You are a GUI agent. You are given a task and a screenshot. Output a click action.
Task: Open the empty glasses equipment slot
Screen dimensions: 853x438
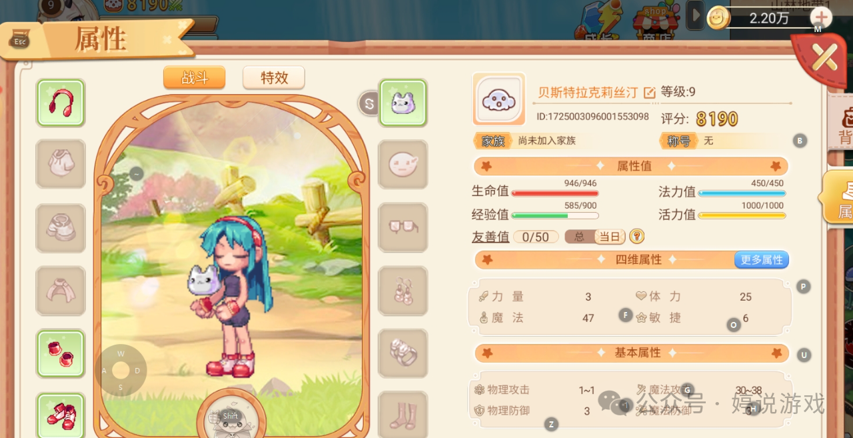click(x=403, y=227)
